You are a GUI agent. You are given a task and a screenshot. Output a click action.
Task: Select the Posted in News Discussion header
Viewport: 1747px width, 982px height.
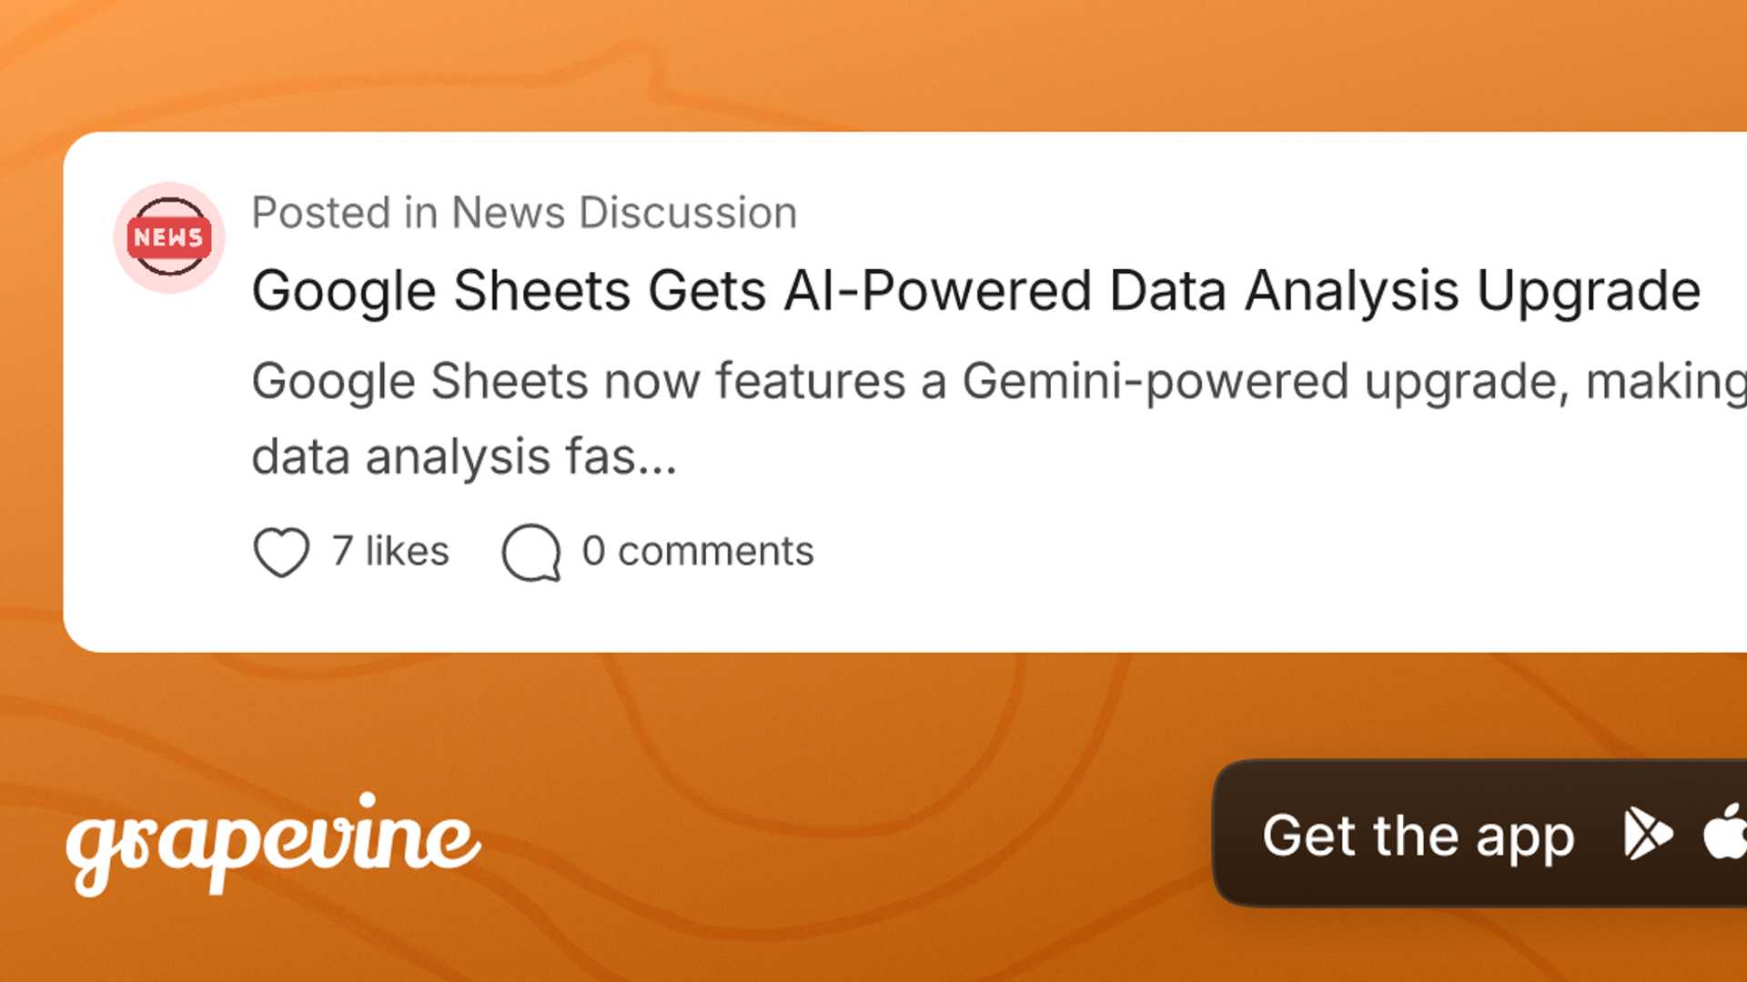(x=524, y=211)
